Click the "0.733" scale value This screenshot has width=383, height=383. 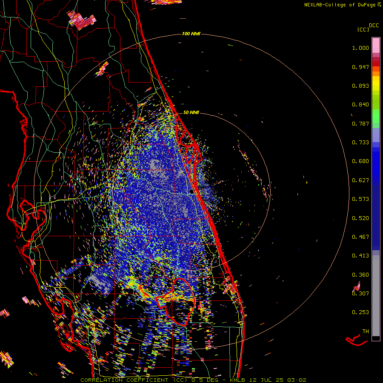360,143
